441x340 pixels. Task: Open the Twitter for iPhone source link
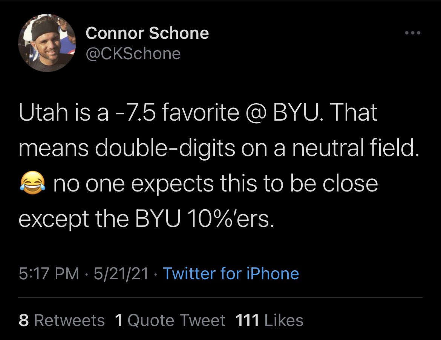pos(231,273)
